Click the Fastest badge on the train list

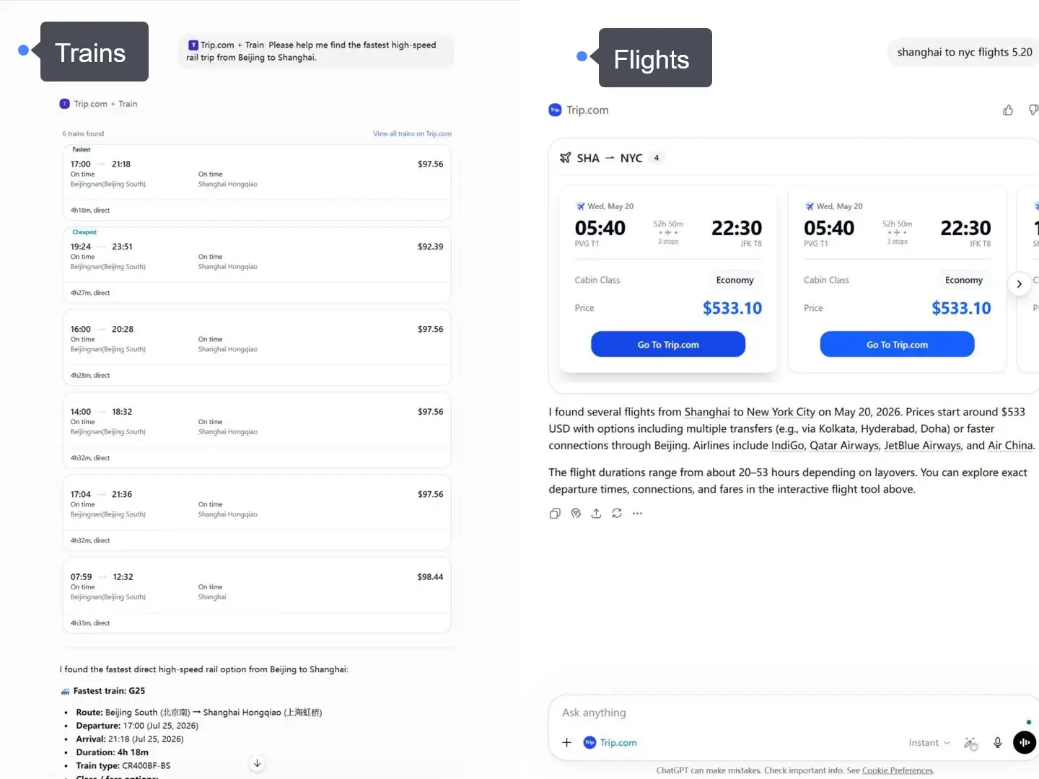[x=82, y=149]
